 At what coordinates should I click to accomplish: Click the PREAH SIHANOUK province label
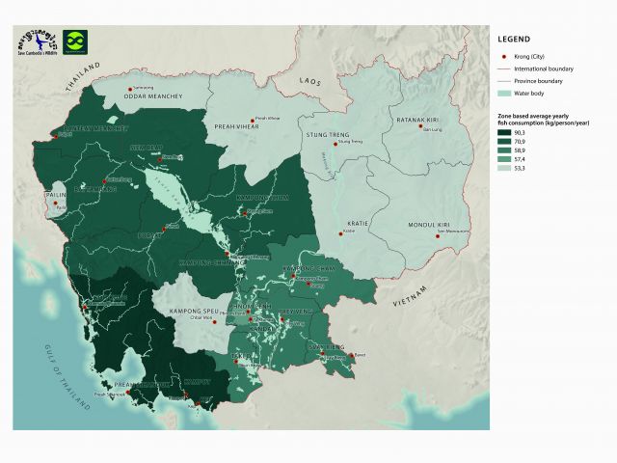coord(142,385)
